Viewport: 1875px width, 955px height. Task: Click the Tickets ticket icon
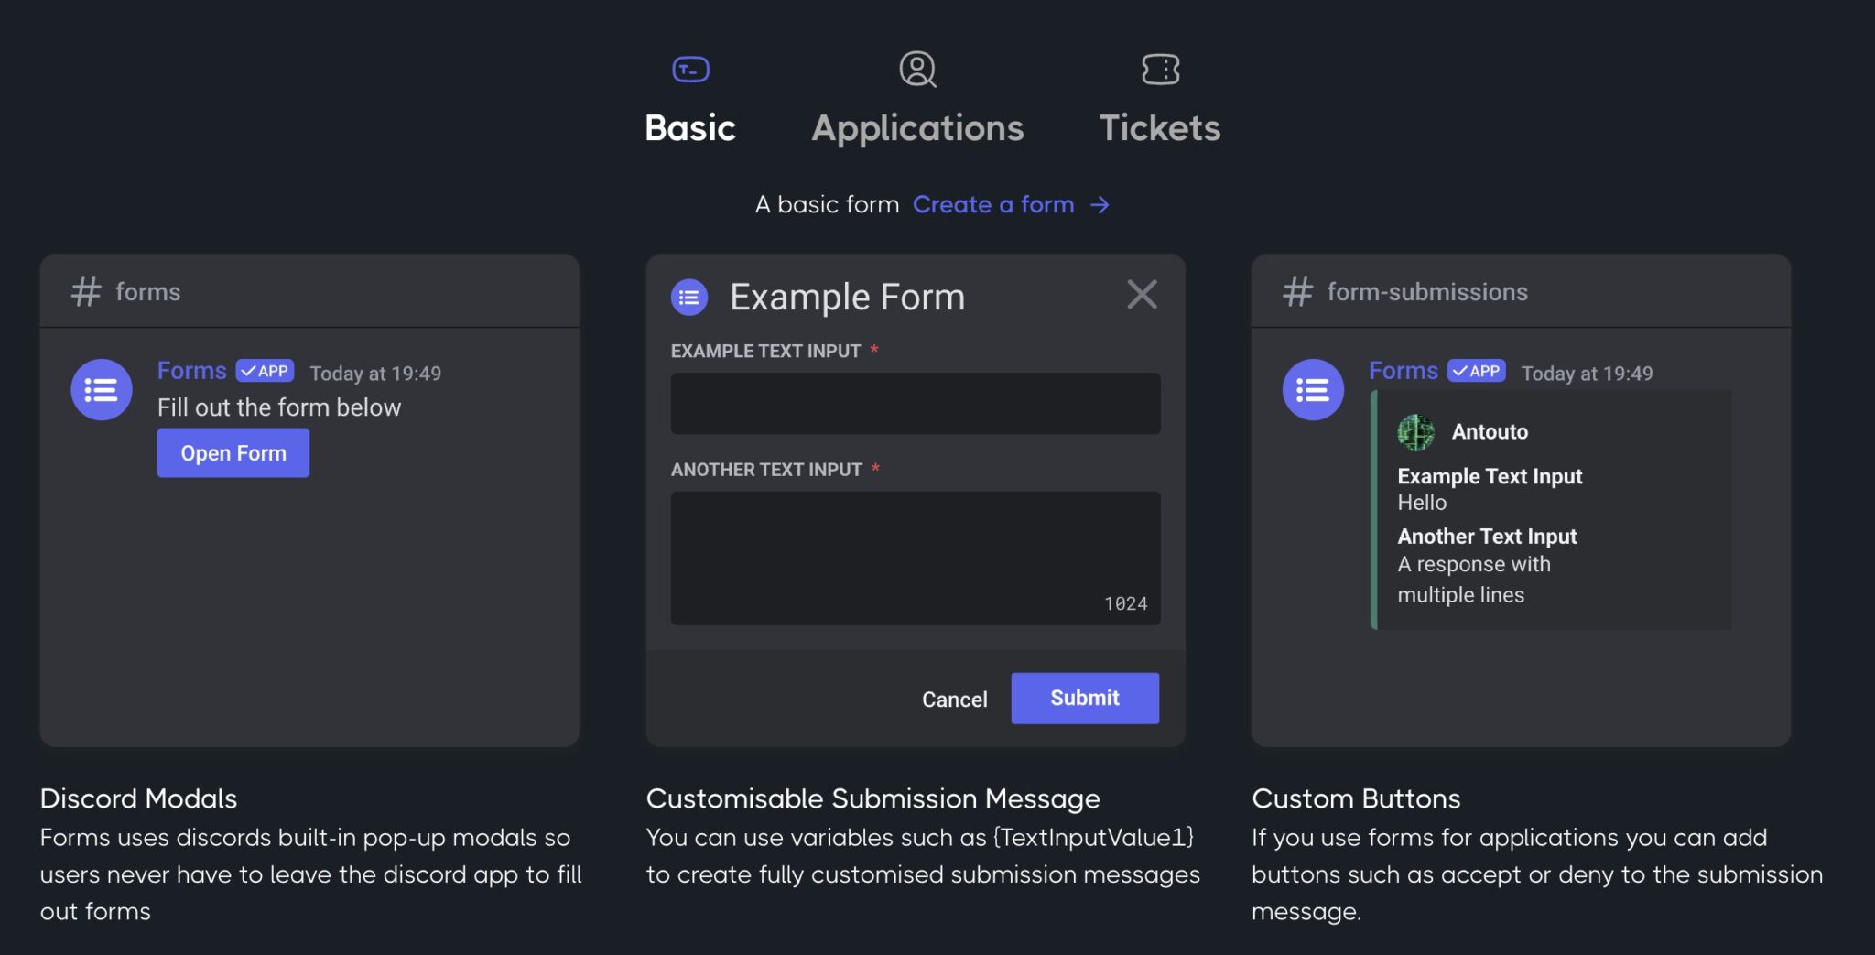click(x=1160, y=68)
